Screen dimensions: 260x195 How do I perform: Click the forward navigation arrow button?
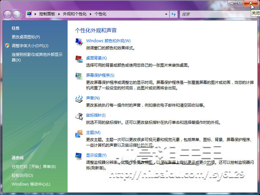coord(17,14)
